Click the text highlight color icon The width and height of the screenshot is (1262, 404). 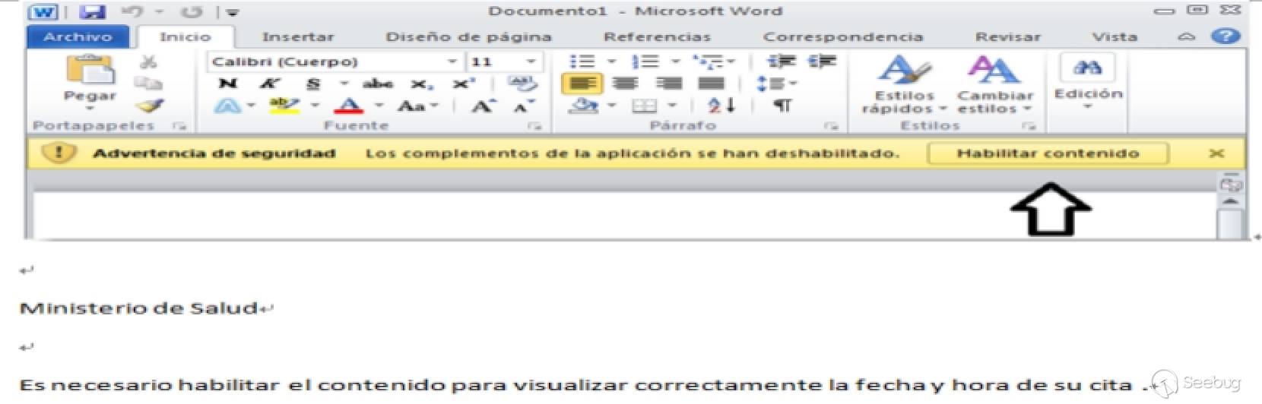coord(284,106)
